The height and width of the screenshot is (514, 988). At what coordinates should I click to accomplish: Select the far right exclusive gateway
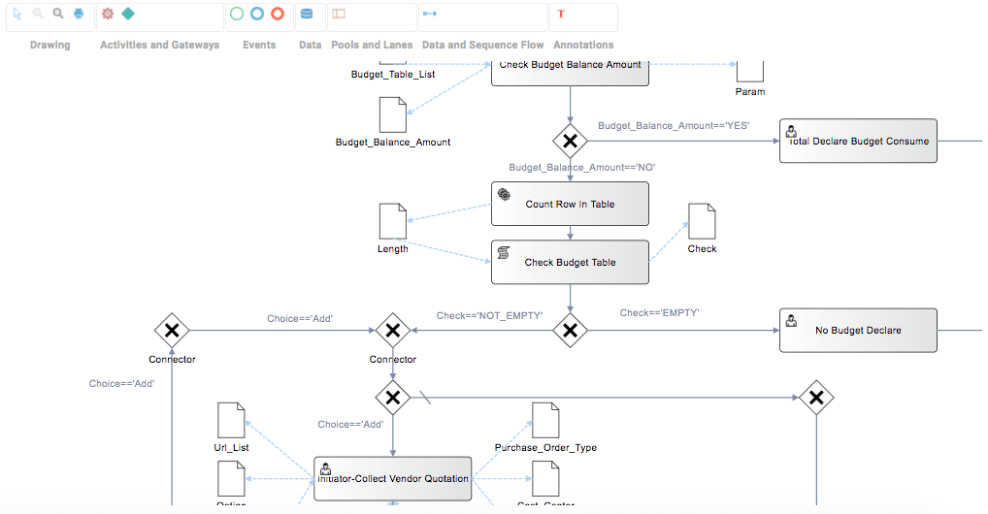(816, 398)
